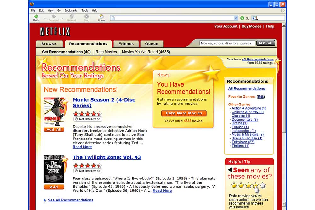The image size is (315, 210).
Task: Click Add under The Twilight Zone
Action: pos(54,187)
